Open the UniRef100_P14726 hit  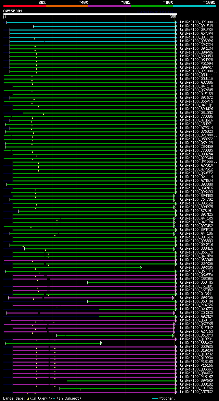pyautogui.click(x=196, y=305)
